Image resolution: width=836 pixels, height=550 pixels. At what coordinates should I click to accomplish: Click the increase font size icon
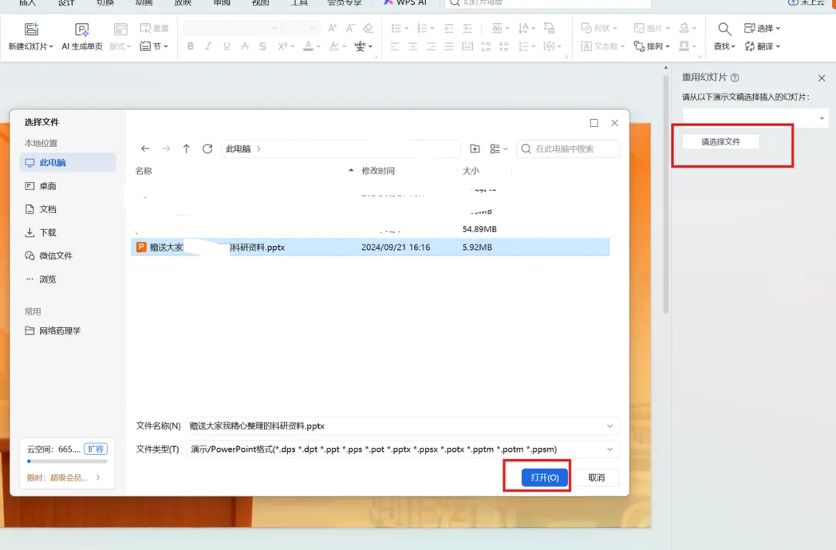[332, 28]
